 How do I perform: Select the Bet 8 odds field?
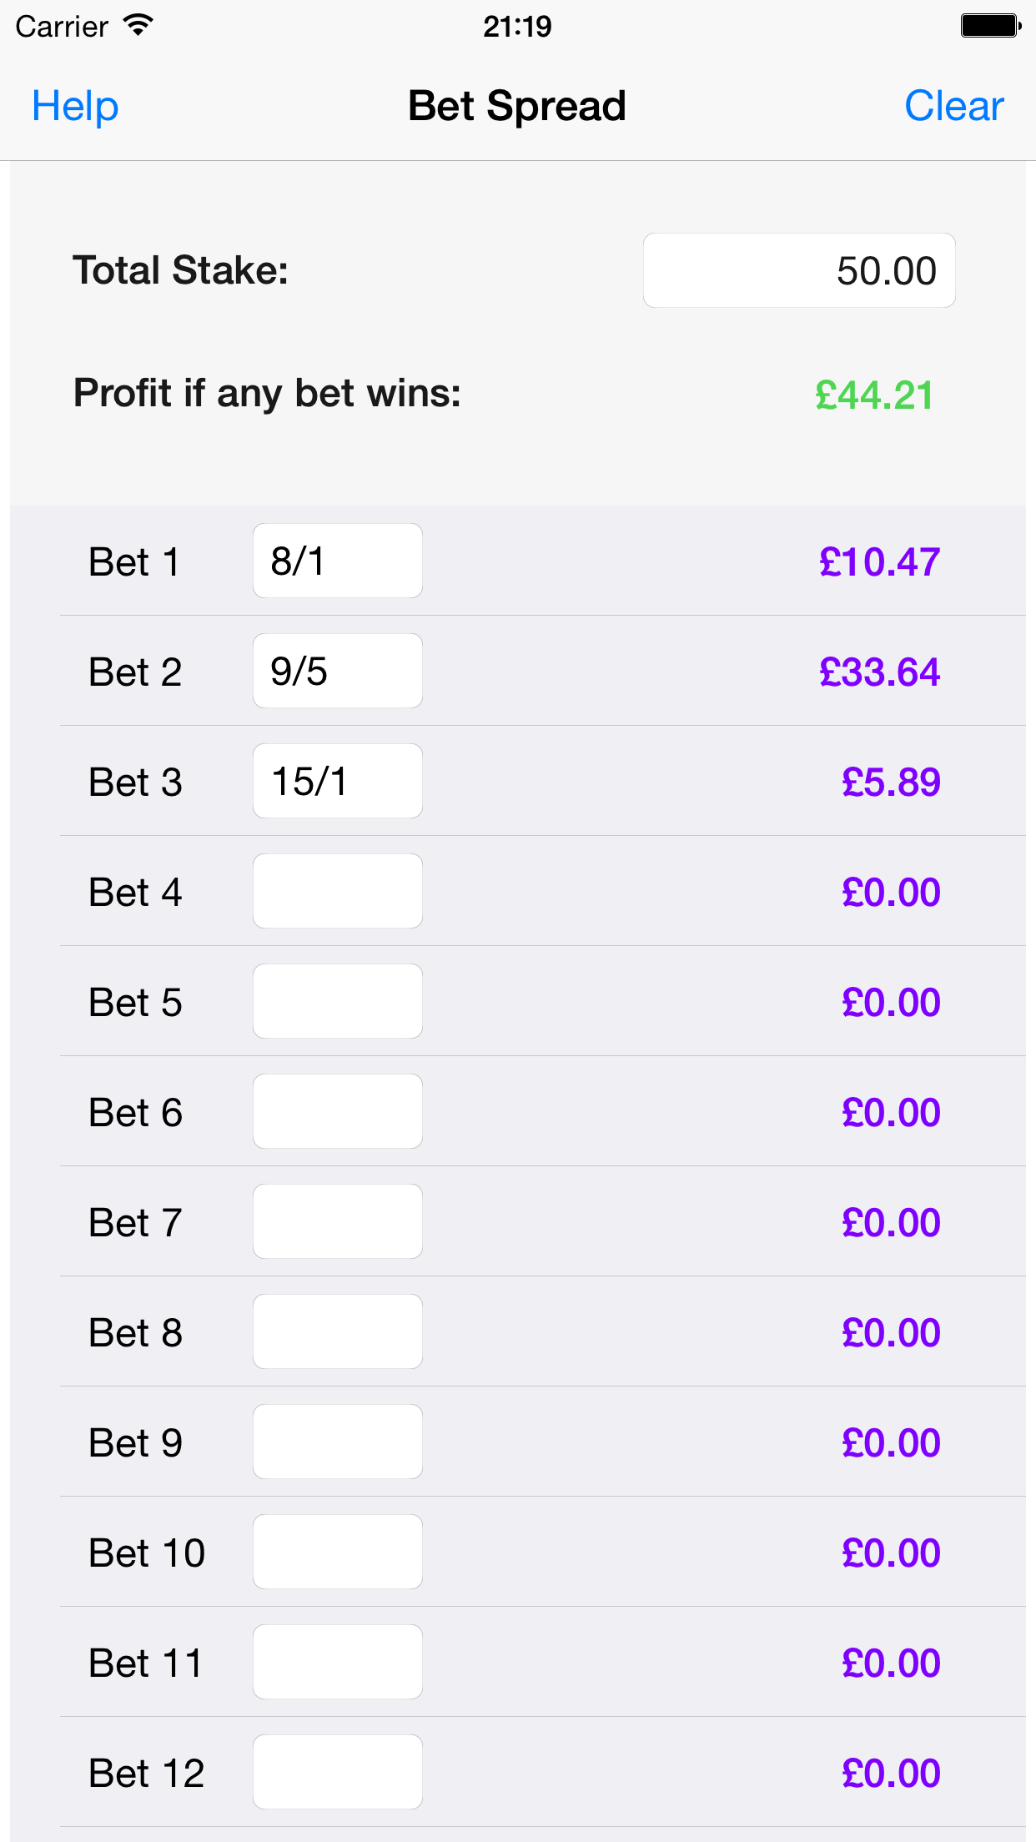point(337,1331)
